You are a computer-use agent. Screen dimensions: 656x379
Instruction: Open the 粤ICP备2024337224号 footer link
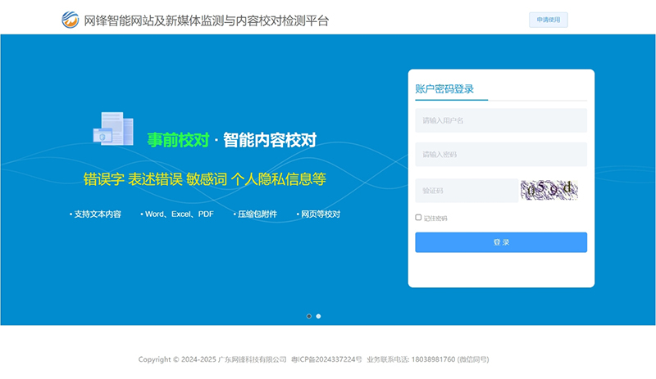(326, 359)
